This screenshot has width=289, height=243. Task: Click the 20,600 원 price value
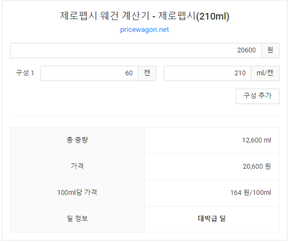[256, 166]
